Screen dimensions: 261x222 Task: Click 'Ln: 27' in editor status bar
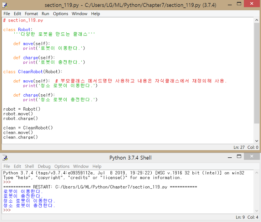(239, 147)
